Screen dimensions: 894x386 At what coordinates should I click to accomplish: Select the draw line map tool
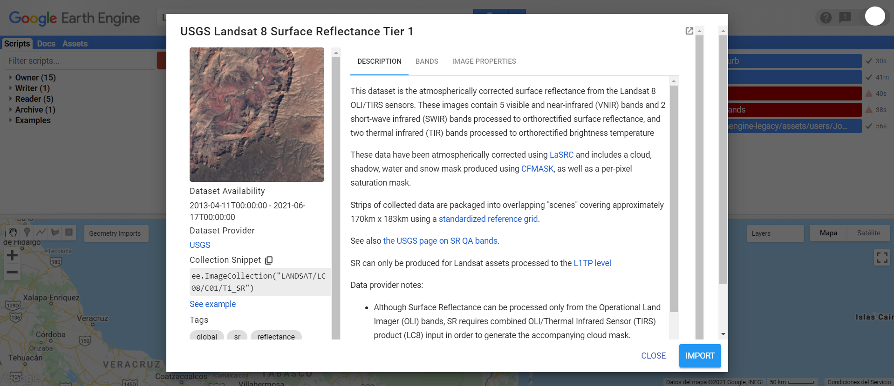(41, 232)
